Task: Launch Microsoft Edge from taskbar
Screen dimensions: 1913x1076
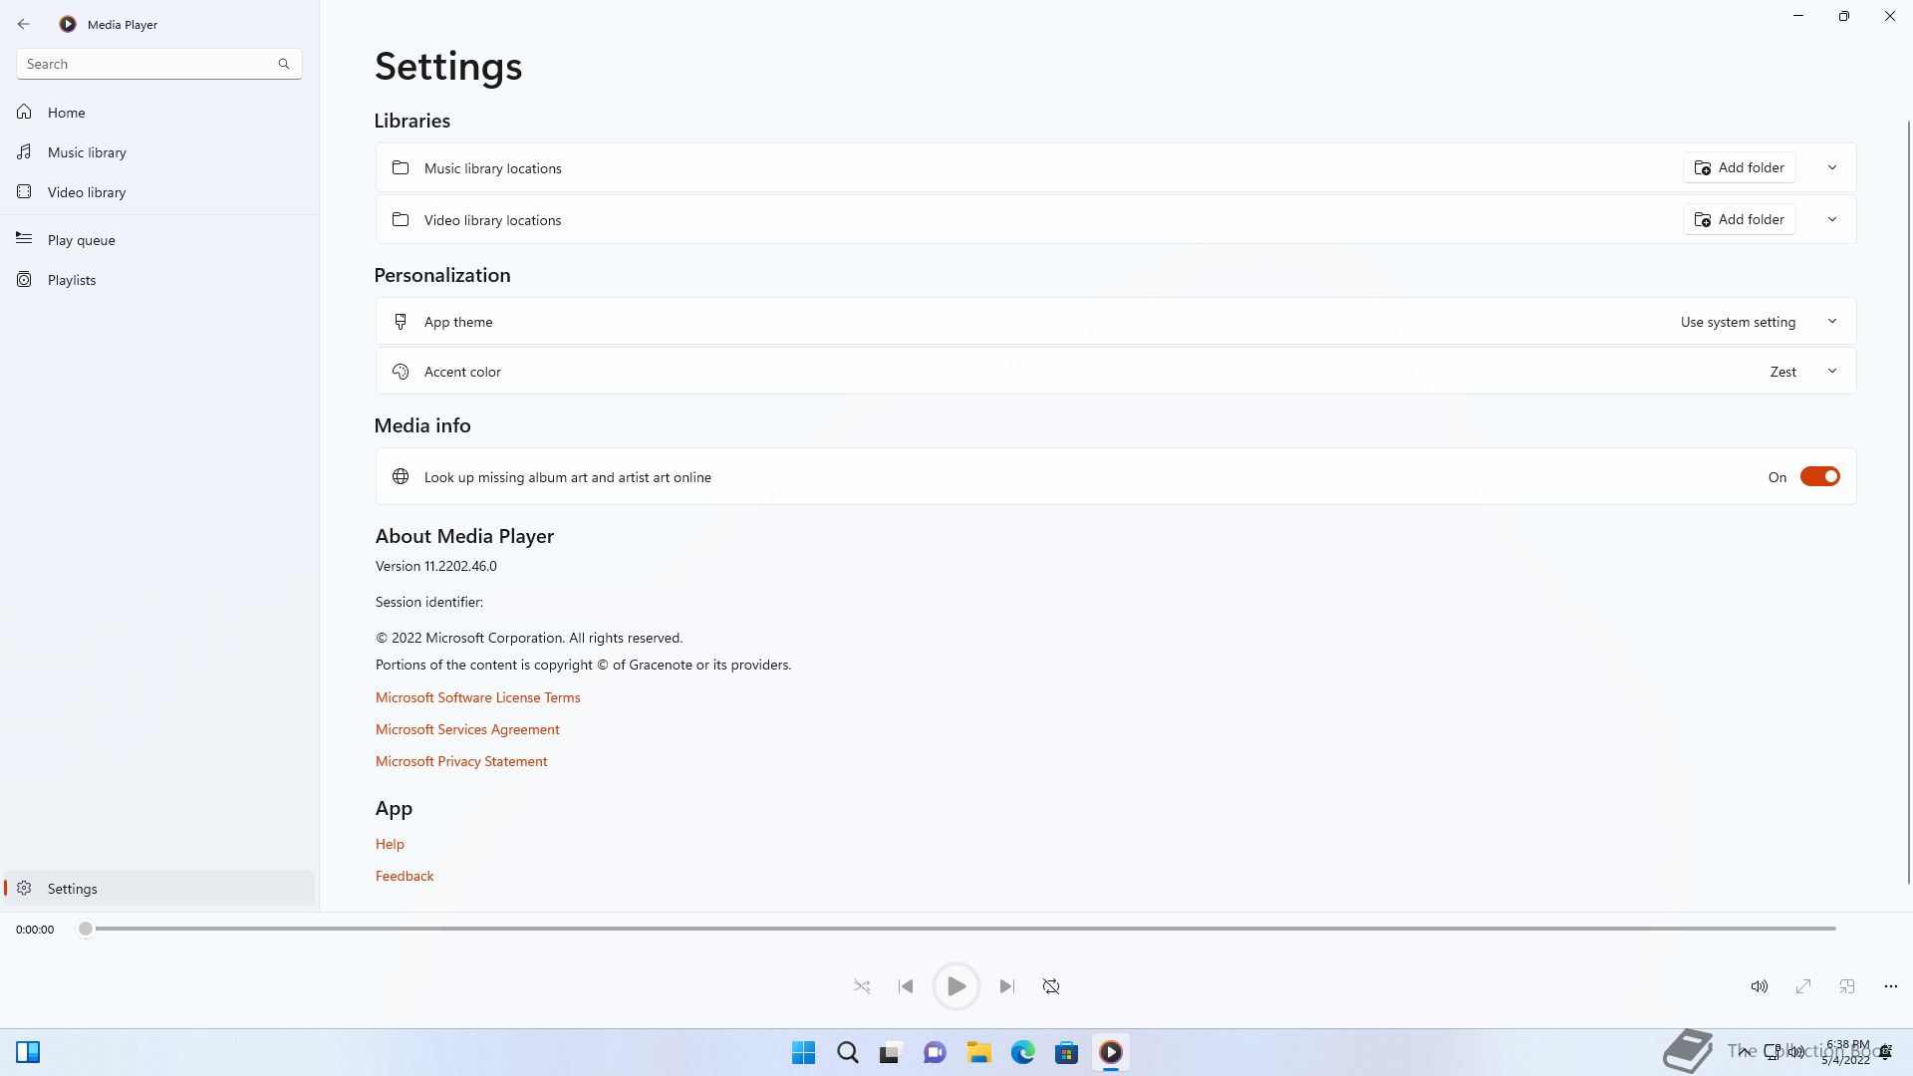Action: click(1023, 1052)
